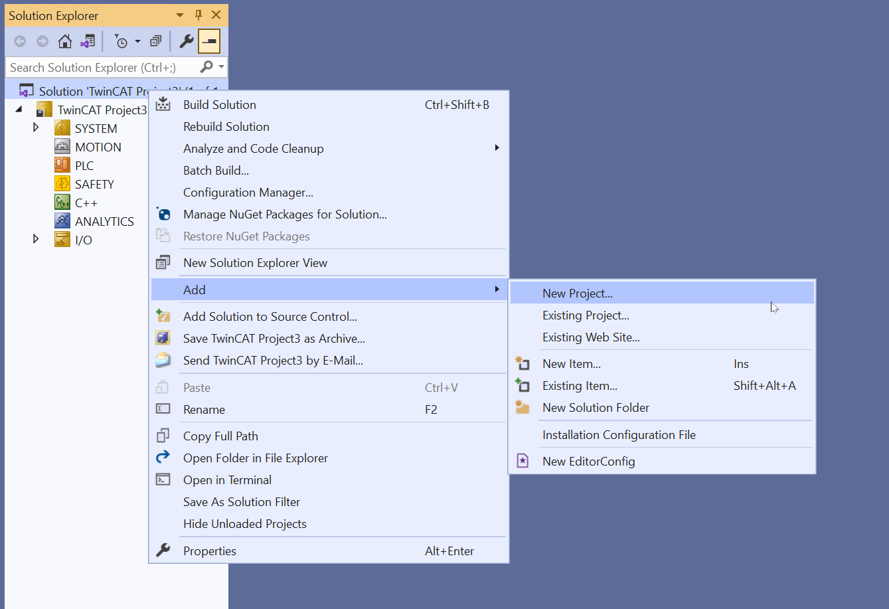The image size is (889, 609).
Task: Choose Send TwinCAT Project3 by E-Mail...
Action: 329,360
